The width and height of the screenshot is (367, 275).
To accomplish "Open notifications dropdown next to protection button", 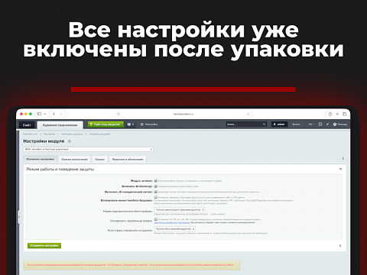I will pyautogui.click(x=131, y=125).
